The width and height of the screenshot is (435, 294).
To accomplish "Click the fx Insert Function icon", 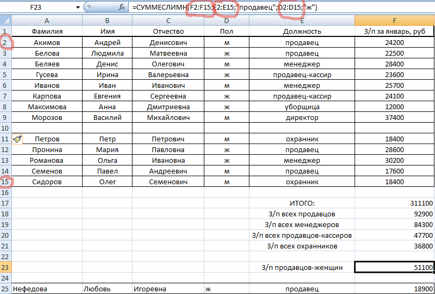I will (x=121, y=8).
